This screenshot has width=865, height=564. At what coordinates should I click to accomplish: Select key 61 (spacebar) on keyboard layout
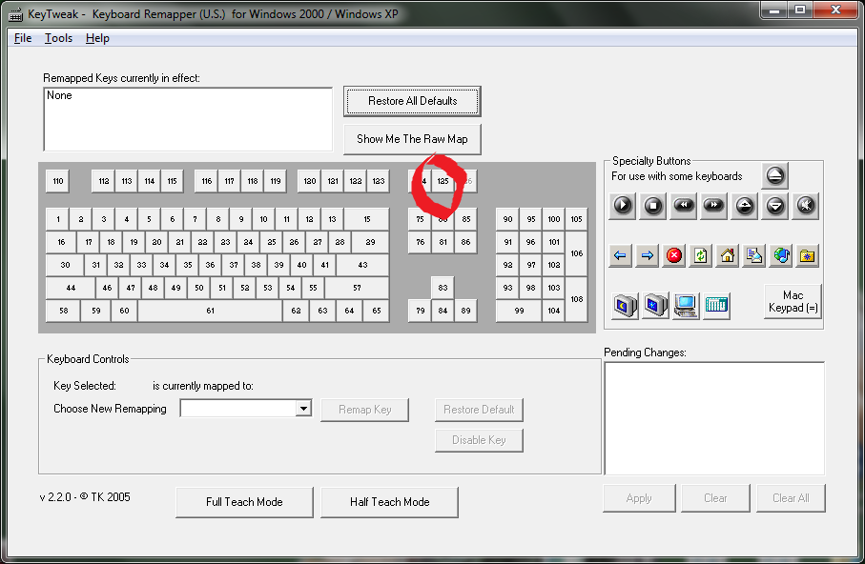(x=210, y=311)
